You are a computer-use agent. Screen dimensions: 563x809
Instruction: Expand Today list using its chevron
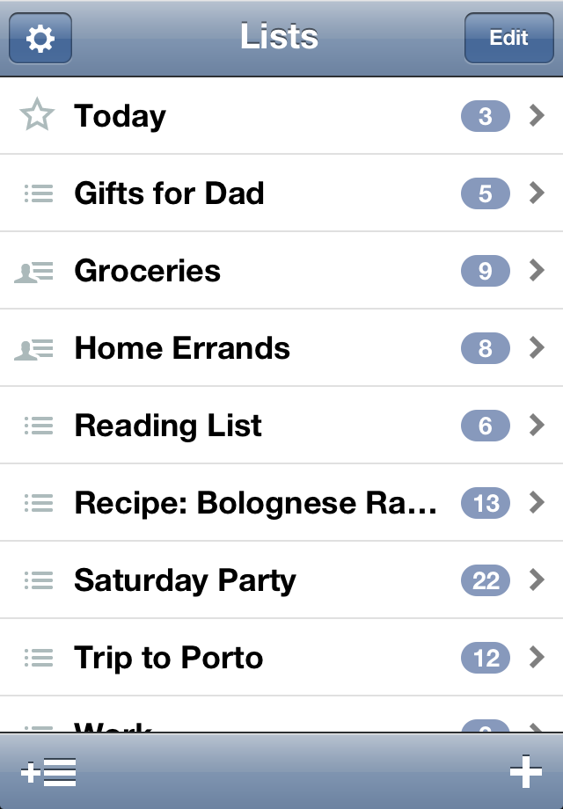click(537, 116)
